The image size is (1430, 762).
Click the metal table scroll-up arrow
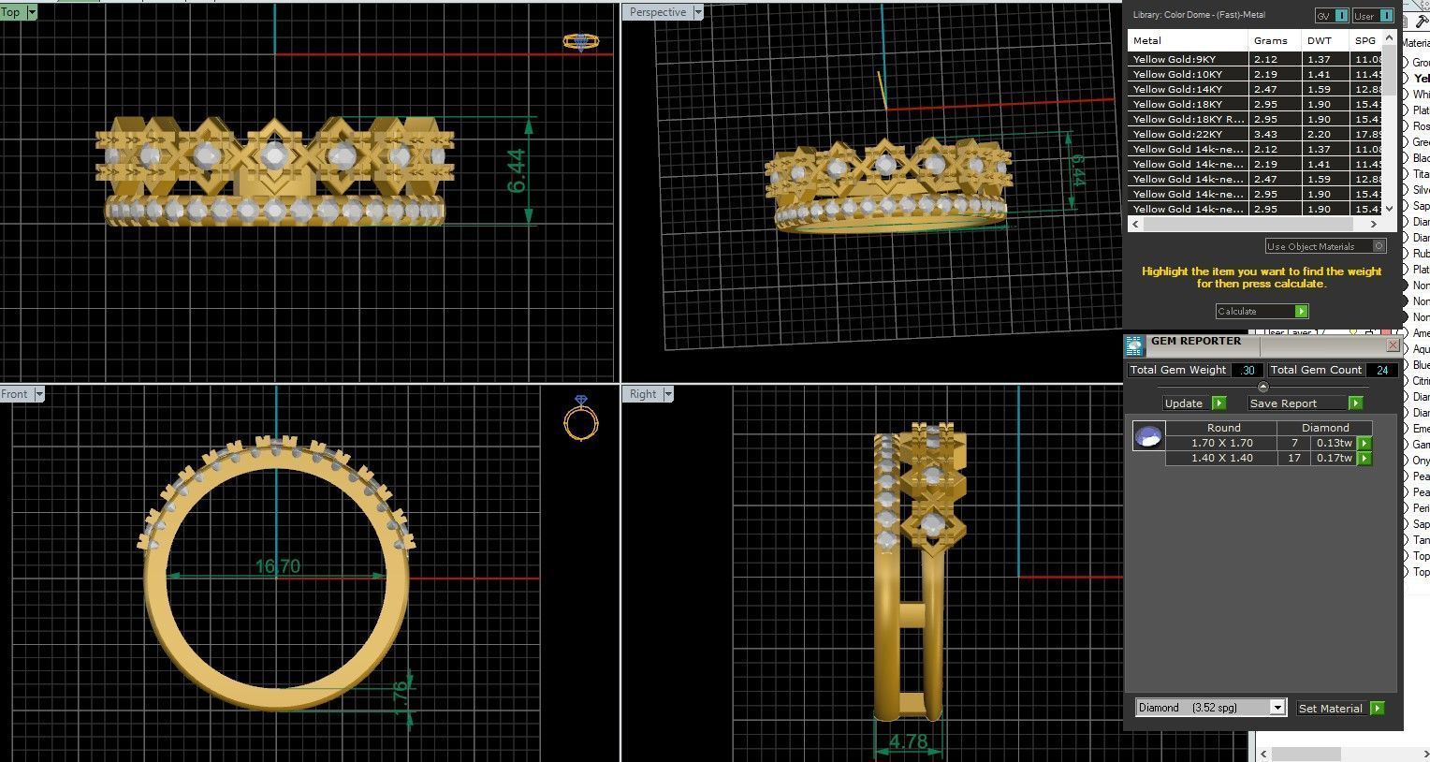tap(1389, 38)
